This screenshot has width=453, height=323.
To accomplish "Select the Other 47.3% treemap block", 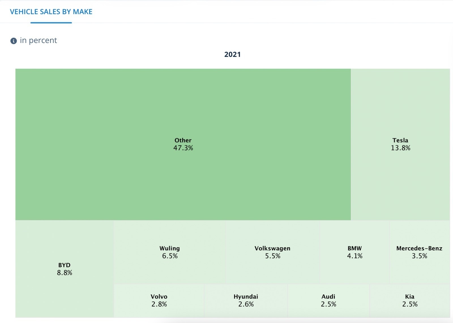I will coord(183,144).
